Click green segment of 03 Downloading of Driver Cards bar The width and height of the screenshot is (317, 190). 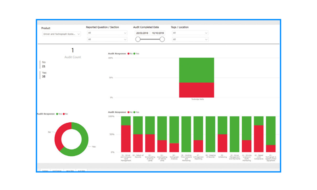tap(150, 125)
